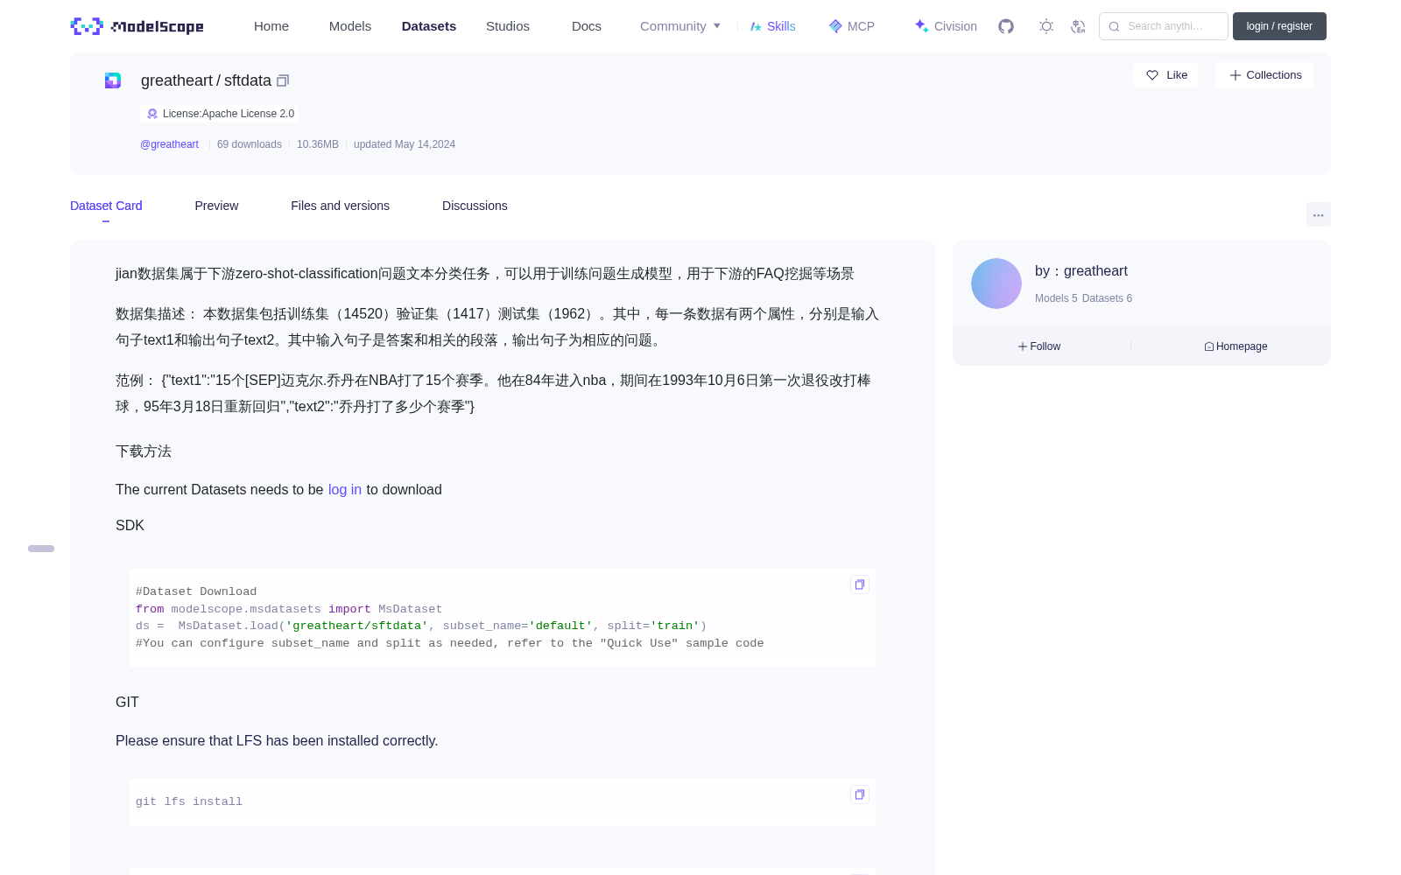This screenshot has height=875, width=1401.
Task: Follow the user greatheart
Action: 1039,346
